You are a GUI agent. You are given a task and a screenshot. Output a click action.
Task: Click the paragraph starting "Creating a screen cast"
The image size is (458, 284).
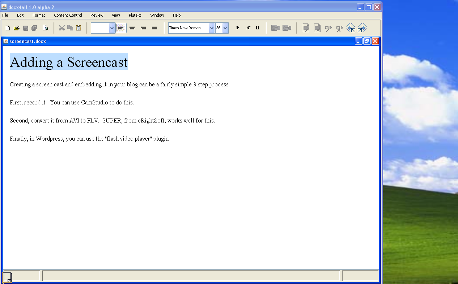click(x=120, y=85)
